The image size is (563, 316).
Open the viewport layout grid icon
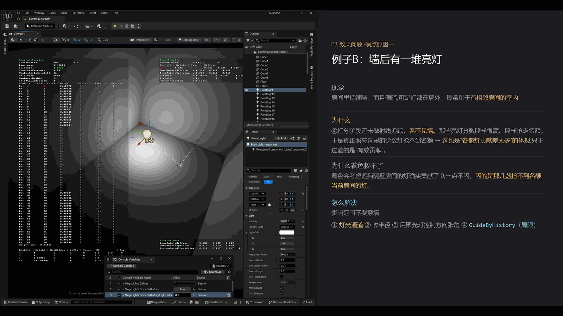click(239, 40)
